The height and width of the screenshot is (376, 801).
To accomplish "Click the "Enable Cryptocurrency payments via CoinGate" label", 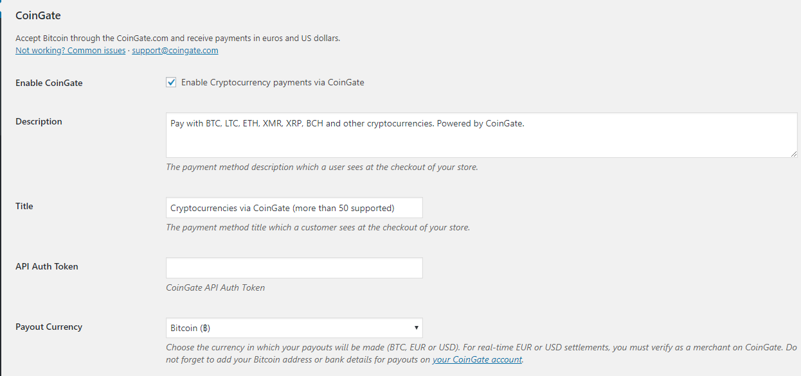I will 273,82.
